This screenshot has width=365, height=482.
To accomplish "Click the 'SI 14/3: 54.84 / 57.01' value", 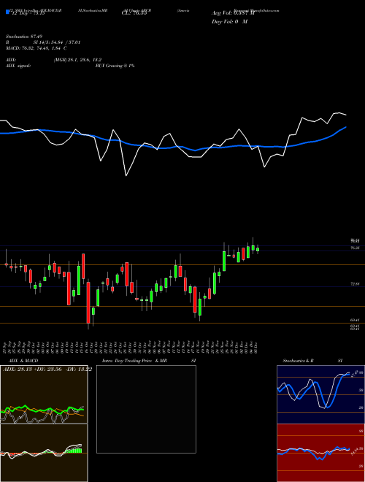I will tap(57, 42).
